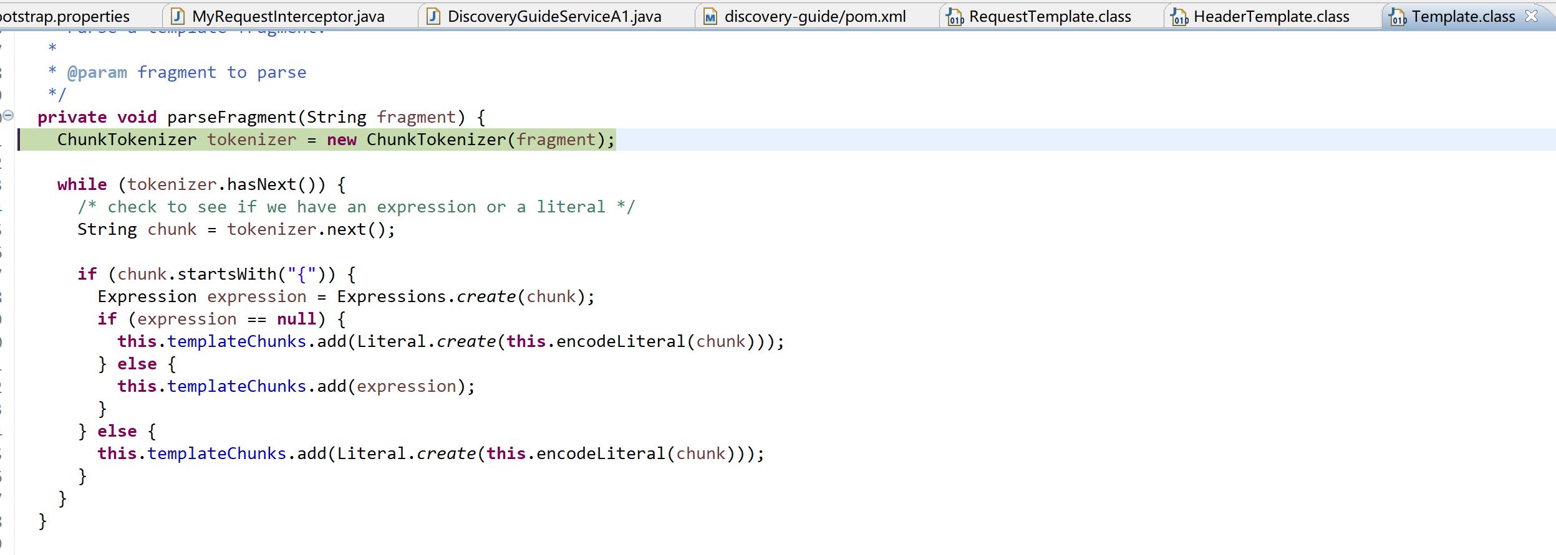Image resolution: width=1556 pixels, height=555 pixels.
Task: Click the Java icon on DiscoveryGuideServiceA1.java tab
Action: 434,16
